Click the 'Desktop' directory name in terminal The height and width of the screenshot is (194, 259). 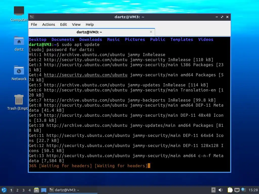(x=38, y=39)
